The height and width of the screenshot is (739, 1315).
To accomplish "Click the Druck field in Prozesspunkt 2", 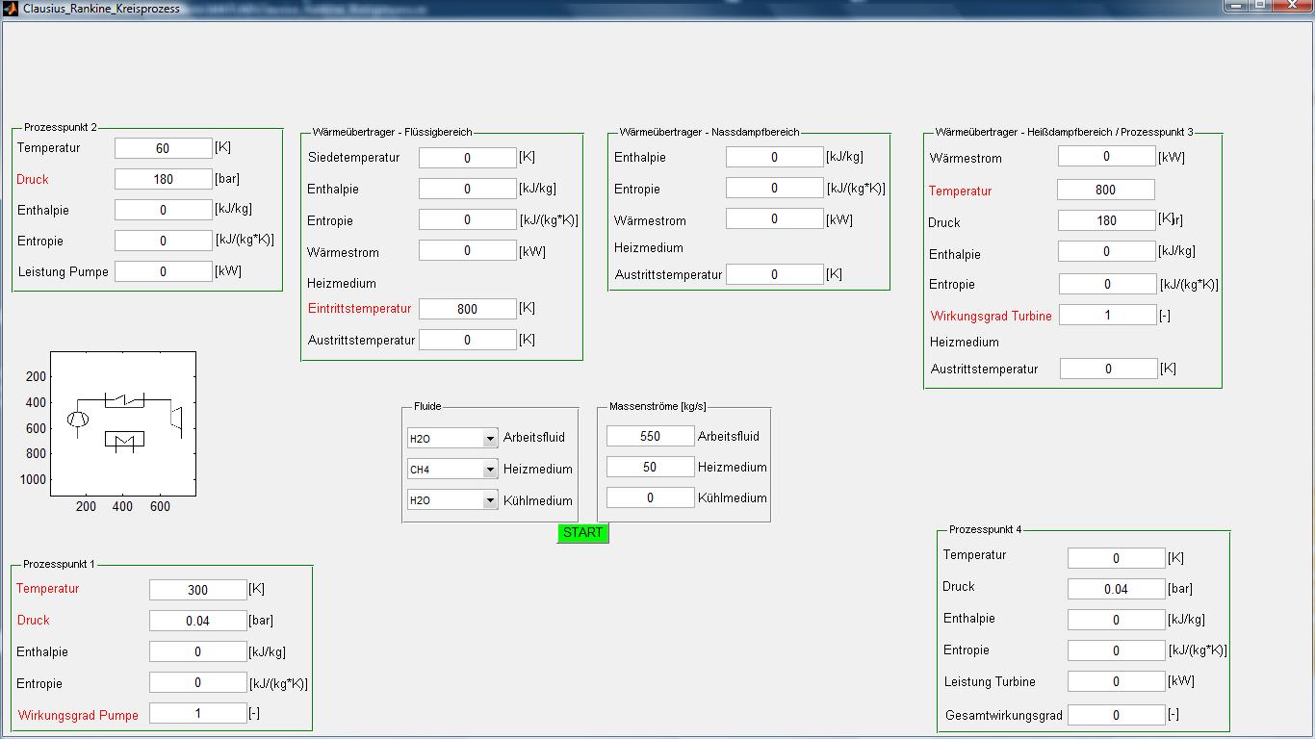I will [163, 179].
